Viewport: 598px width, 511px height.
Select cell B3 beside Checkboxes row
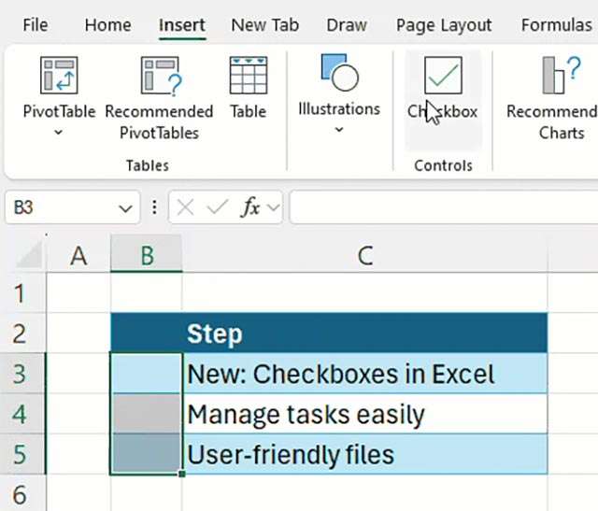147,374
